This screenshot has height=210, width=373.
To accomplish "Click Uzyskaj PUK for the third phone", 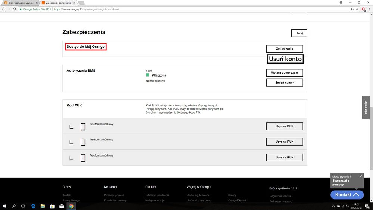I will (x=284, y=158).
